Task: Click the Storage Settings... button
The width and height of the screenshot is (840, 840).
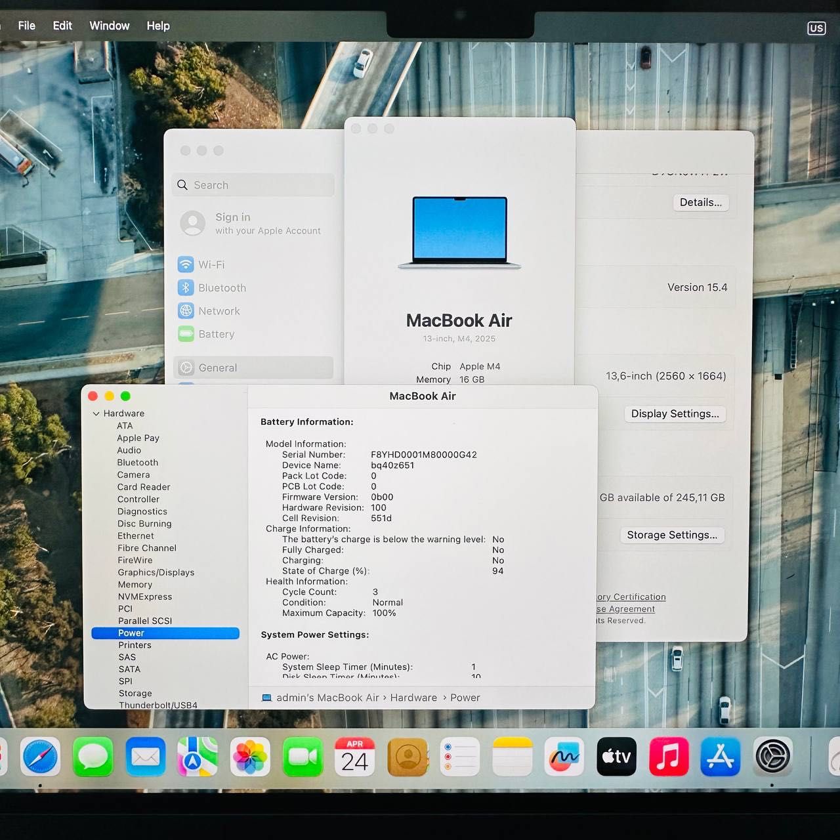Action: 672,535
